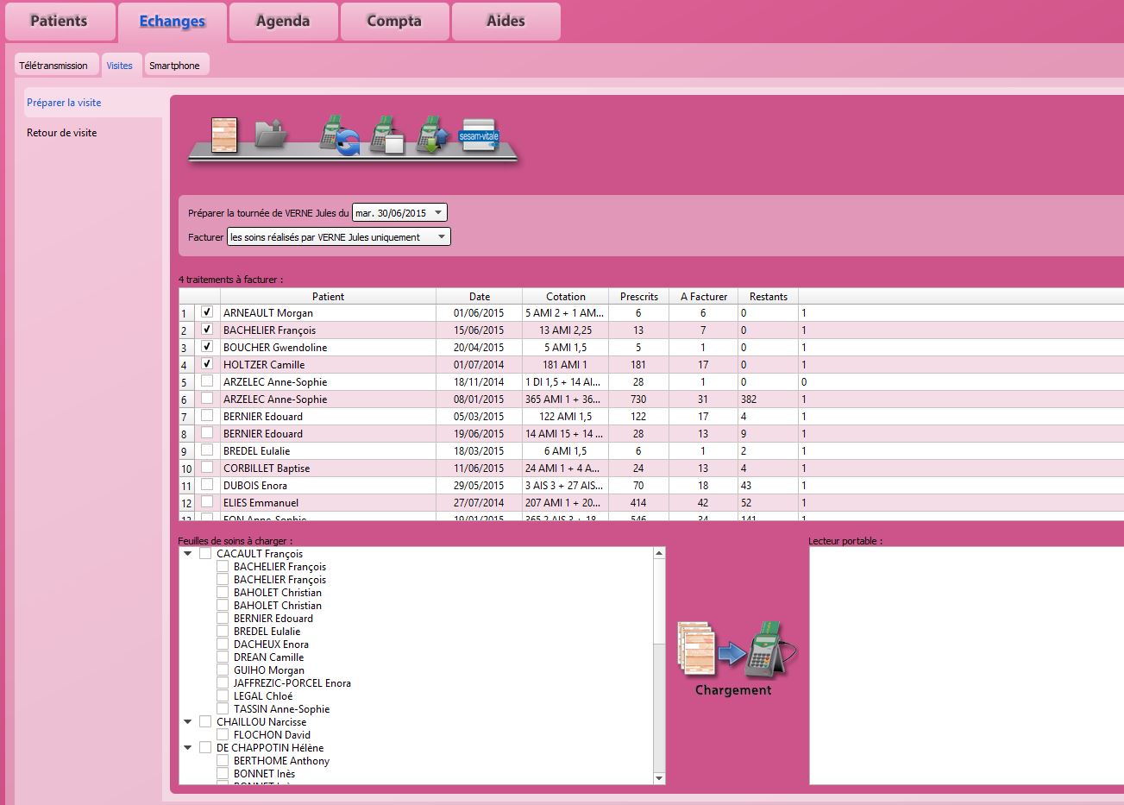Open the Agenda main tab
Viewport: 1124px width, 805px height.
(x=283, y=22)
